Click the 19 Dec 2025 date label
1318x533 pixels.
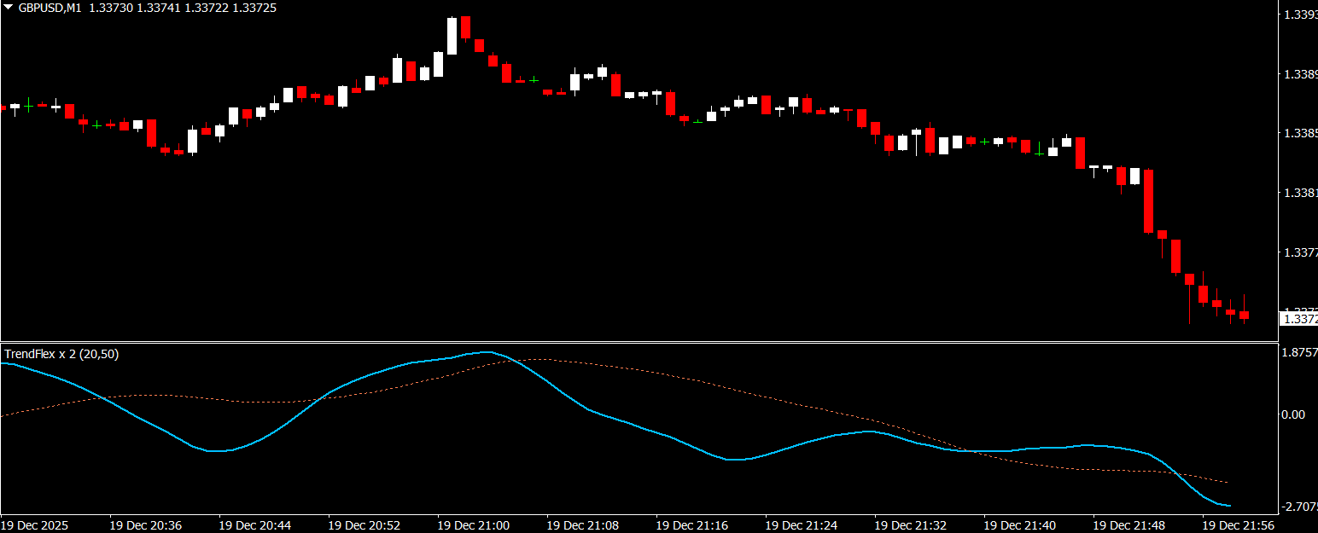point(35,525)
